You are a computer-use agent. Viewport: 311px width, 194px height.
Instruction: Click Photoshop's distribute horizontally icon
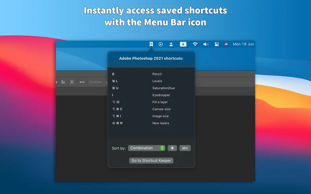click(72, 82)
